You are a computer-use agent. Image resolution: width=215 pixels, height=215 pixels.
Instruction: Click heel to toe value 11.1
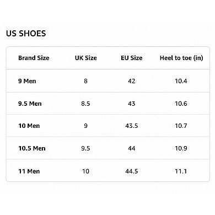pyautogui.click(x=181, y=171)
